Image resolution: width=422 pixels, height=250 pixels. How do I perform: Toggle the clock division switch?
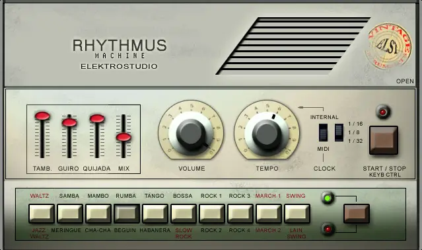[339, 132]
